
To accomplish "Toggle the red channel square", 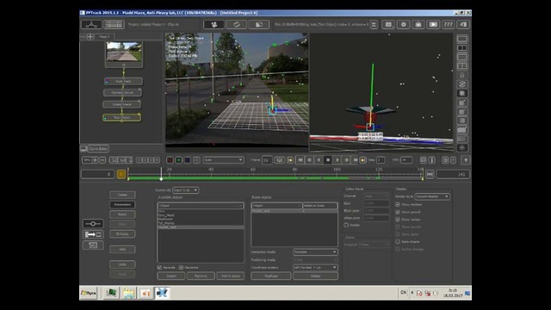I will pos(170,160).
